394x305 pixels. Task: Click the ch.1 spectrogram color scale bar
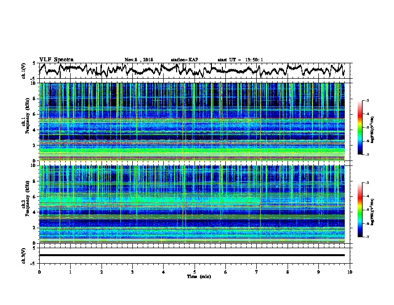tap(360, 128)
